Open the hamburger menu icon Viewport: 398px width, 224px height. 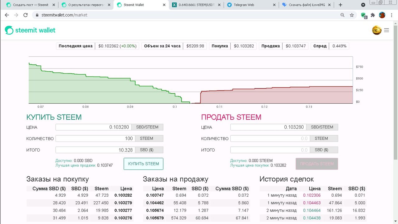coord(386,30)
